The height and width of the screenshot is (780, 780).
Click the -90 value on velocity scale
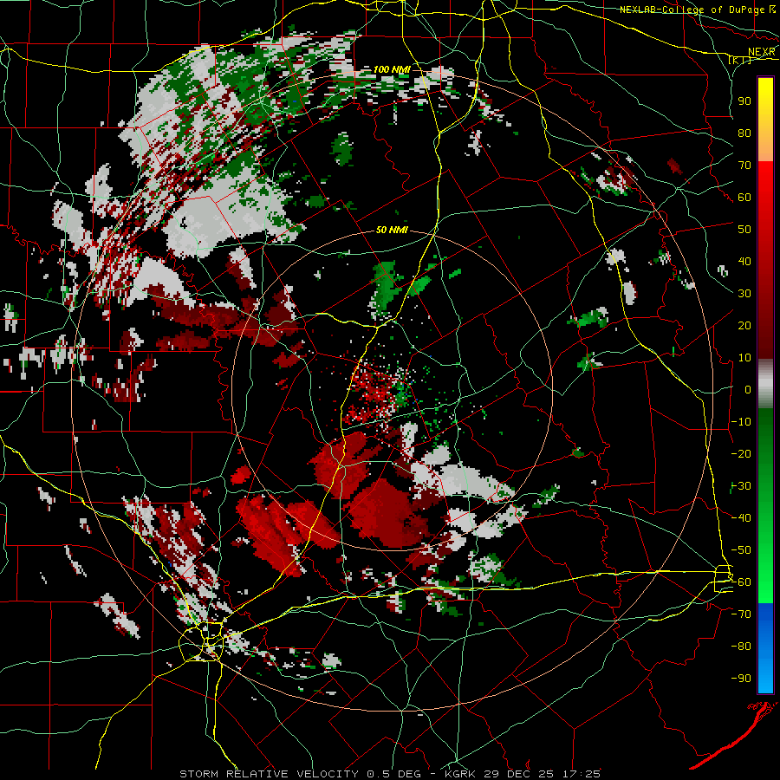(741, 679)
